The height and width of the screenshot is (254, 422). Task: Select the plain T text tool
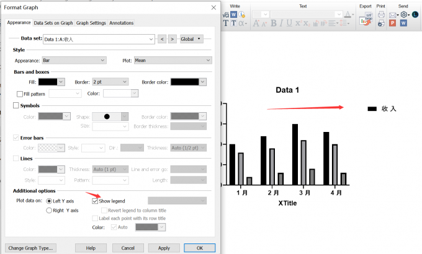225,24
